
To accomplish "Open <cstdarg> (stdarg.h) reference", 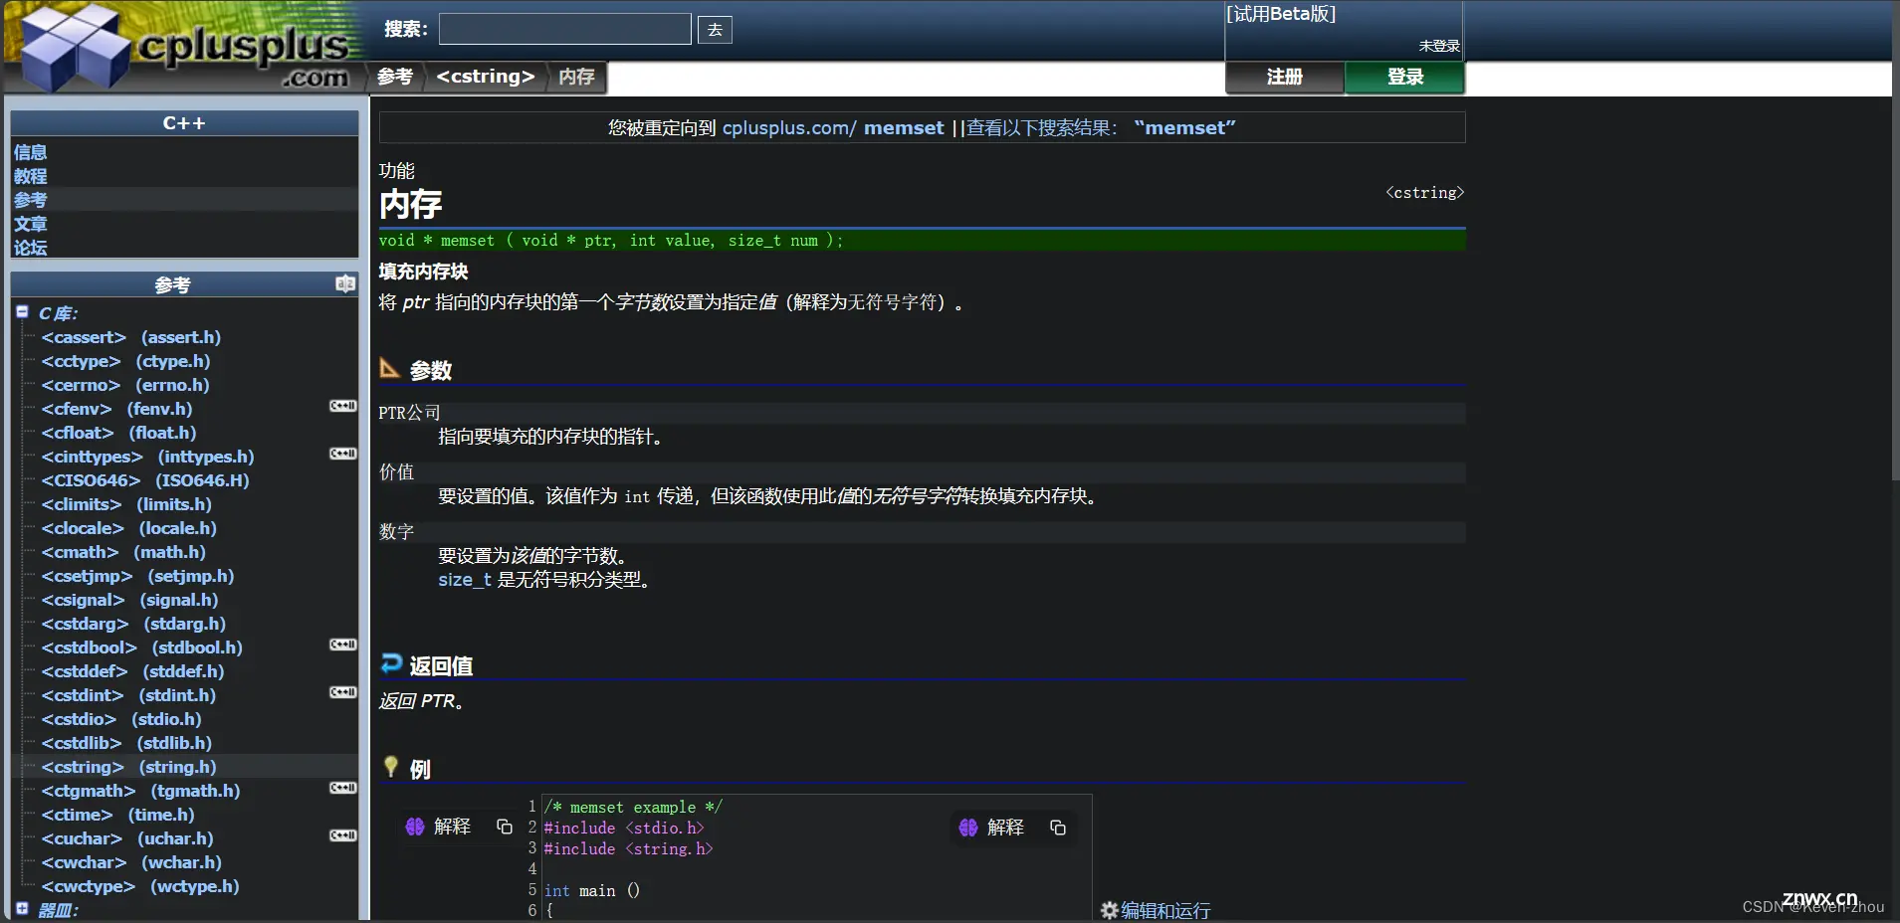I will coord(133,624).
